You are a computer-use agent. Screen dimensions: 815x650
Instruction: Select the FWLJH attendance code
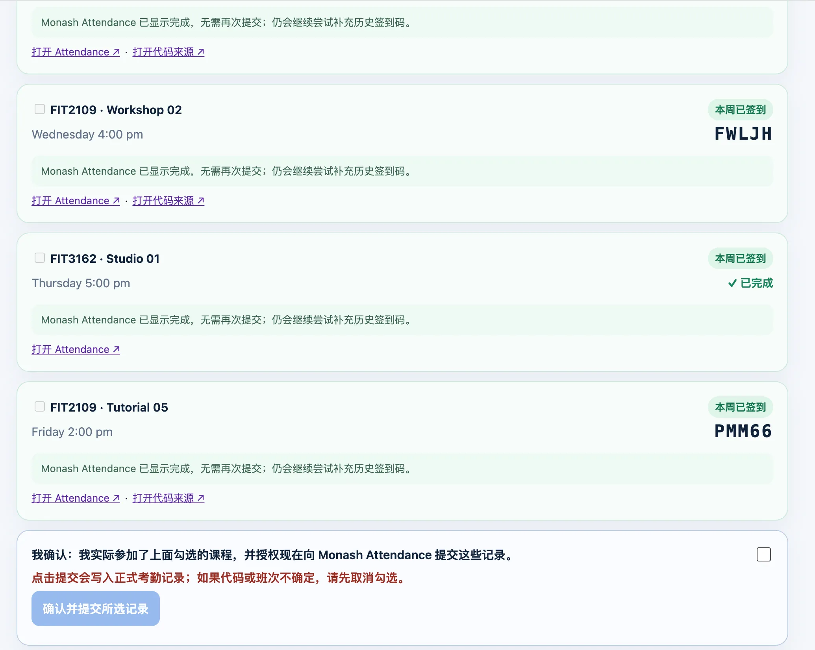pyautogui.click(x=743, y=134)
